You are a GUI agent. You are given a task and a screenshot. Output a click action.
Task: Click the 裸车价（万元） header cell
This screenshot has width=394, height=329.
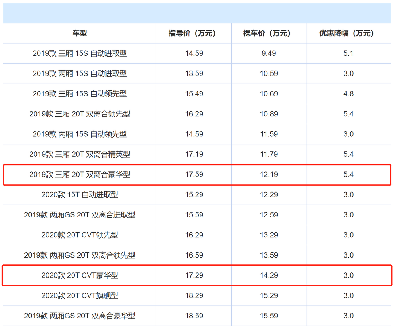click(269, 34)
